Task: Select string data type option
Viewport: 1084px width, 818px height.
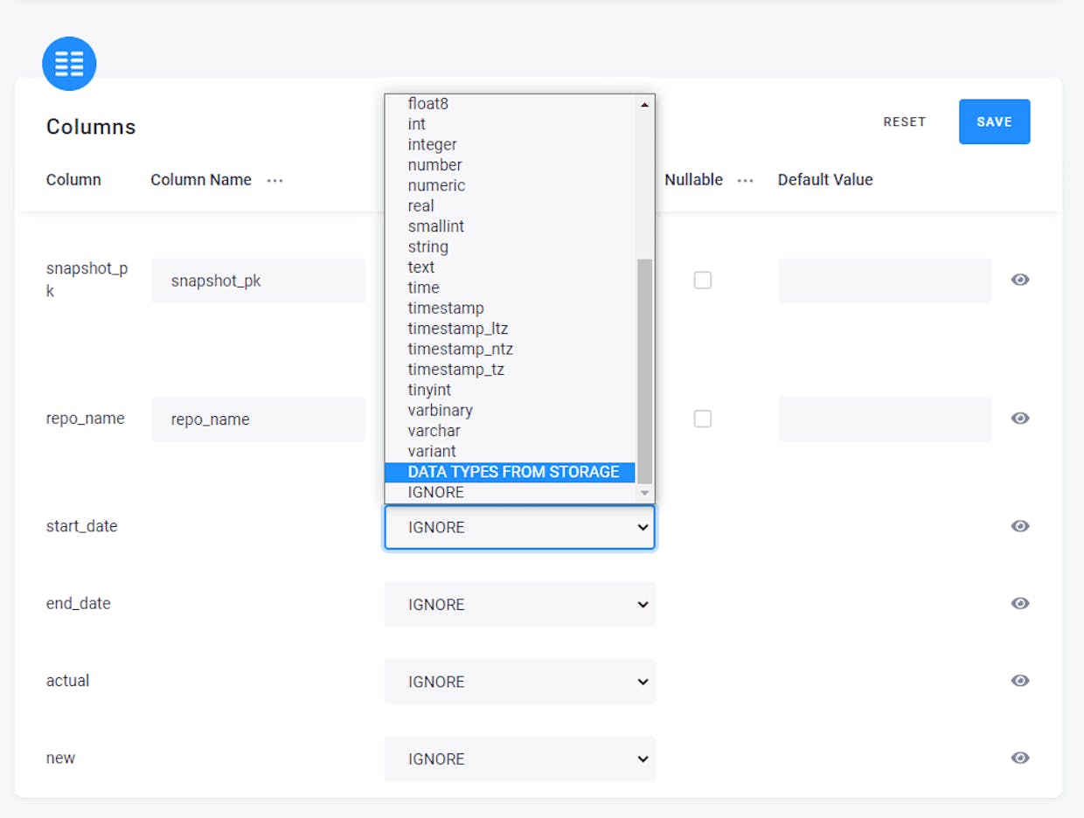Action: pos(510,247)
